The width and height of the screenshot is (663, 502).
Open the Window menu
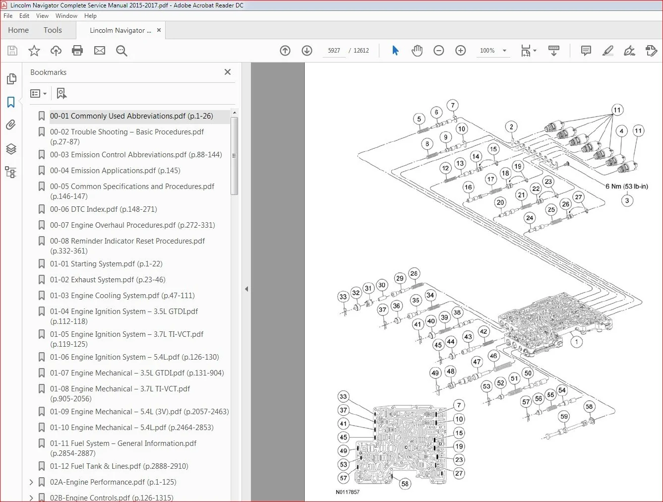point(66,16)
